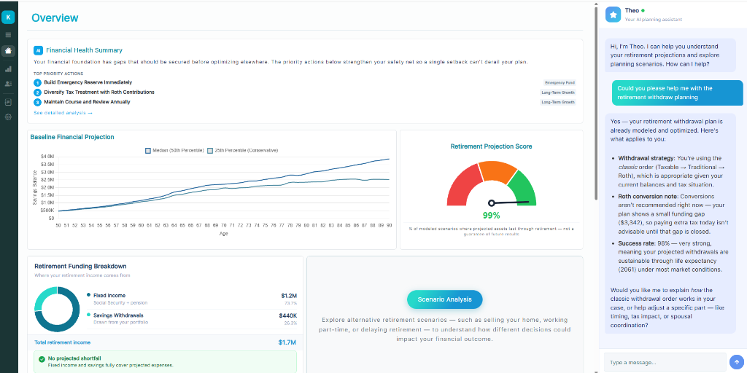Click the orange segment of the score gauge
The width and height of the screenshot is (747, 373).
tap(498, 170)
